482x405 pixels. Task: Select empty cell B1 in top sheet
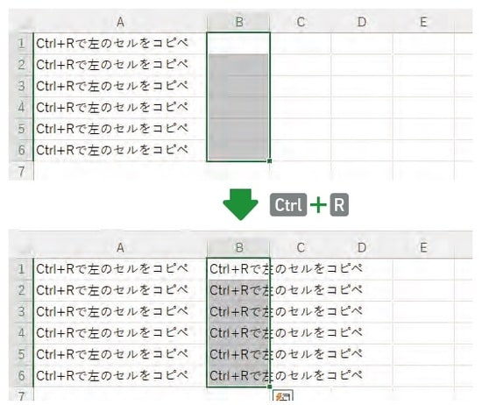click(x=238, y=43)
